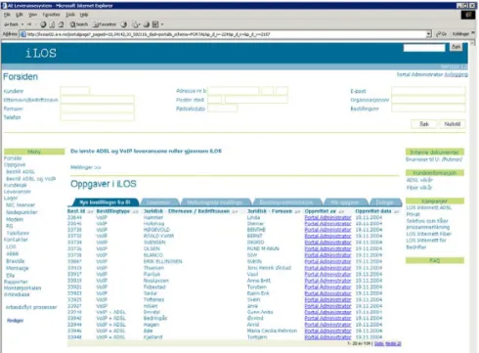
Task: Click the History toolbar icon
Action: coord(124,24)
